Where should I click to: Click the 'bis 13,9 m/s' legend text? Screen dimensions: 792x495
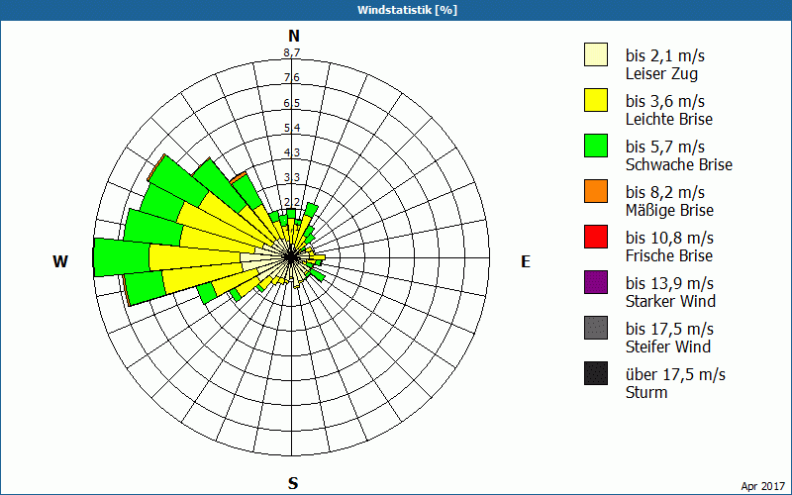[670, 283]
